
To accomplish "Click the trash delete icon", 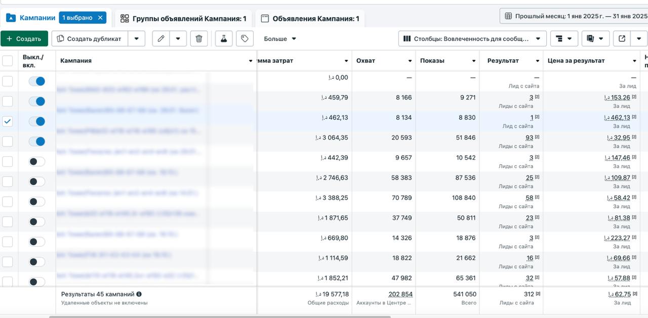I will 199,38.
